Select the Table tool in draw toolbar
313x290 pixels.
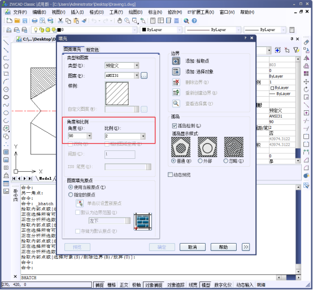6,184
